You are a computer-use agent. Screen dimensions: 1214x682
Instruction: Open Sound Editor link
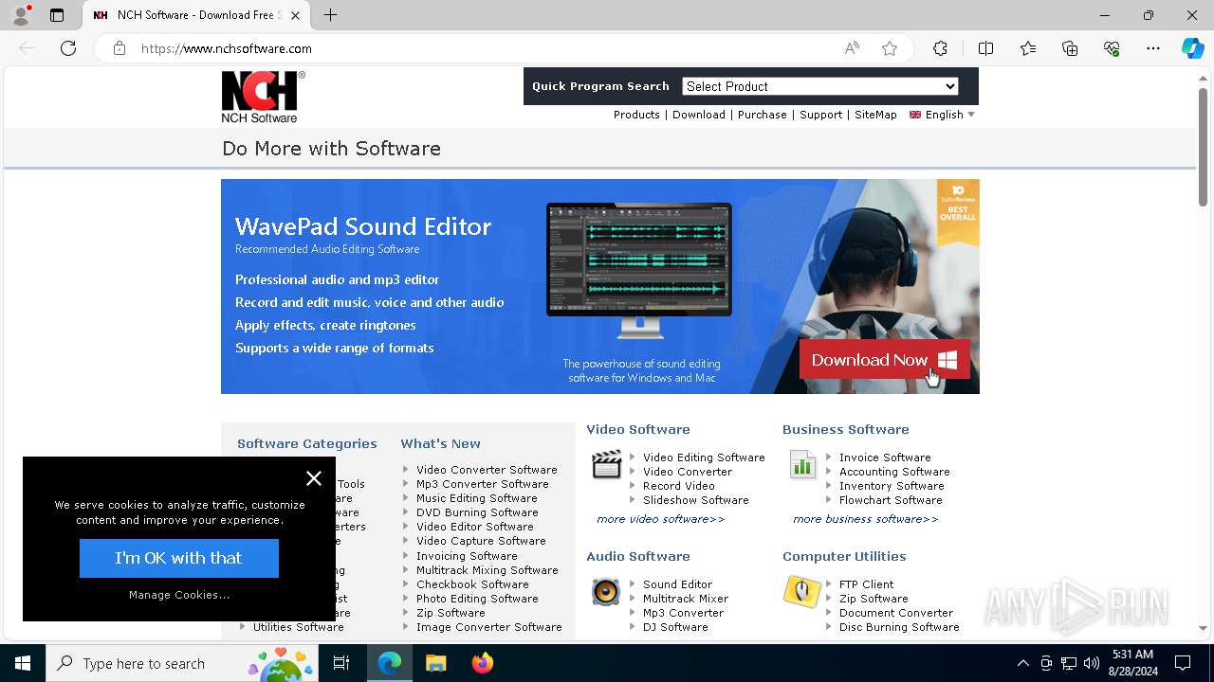click(x=677, y=584)
